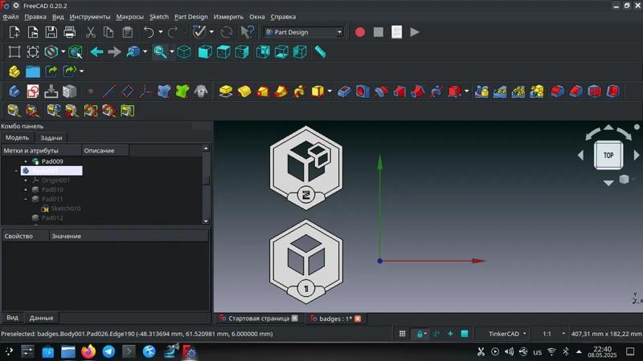The height and width of the screenshot is (361, 643).
Task: Click the Print document icon
Action: click(x=70, y=32)
